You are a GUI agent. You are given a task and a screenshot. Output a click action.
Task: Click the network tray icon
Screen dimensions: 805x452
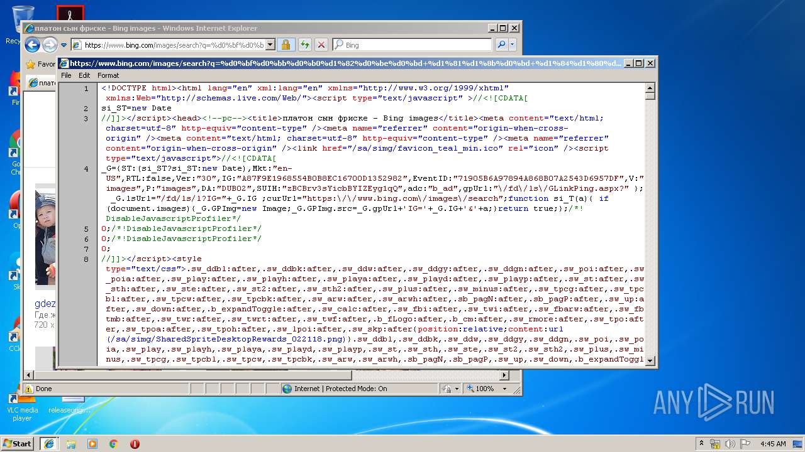715,443
